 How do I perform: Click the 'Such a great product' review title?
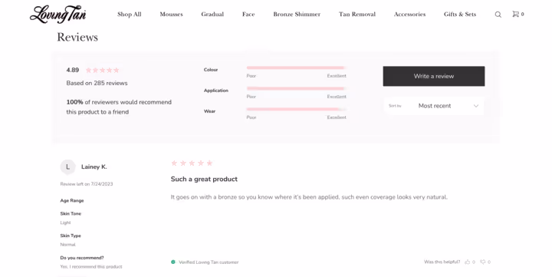coord(204,179)
